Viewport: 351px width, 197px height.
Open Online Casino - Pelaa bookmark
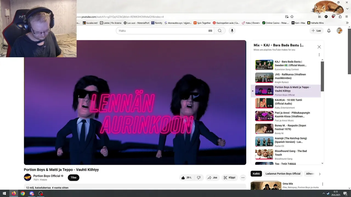click(x=276, y=23)
